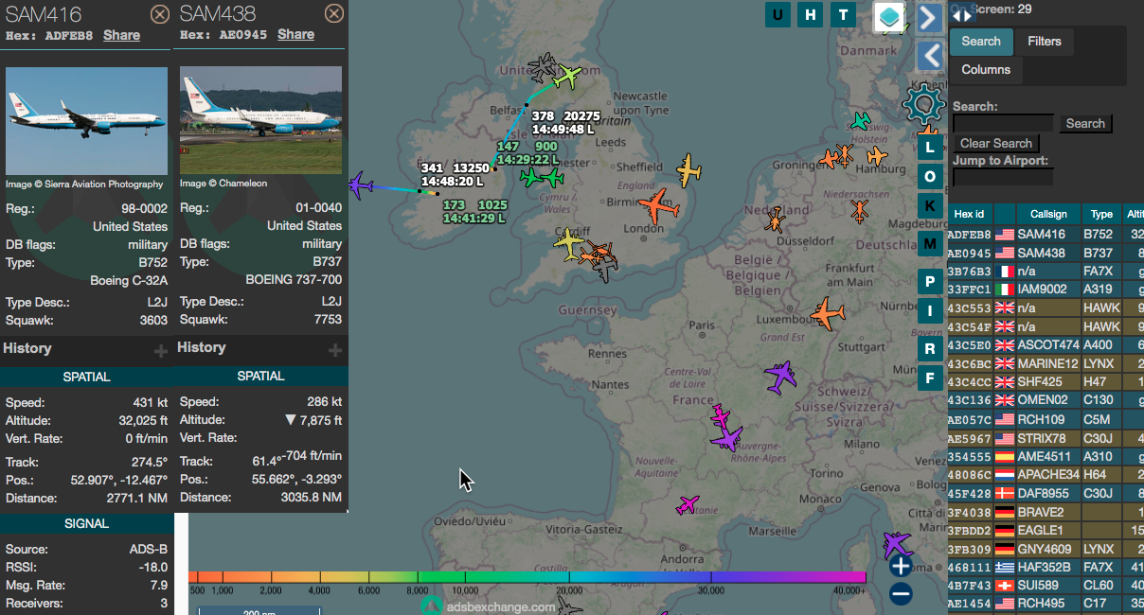Select the HAF352B table row
1144x615 pixels.
[1046, 567]
